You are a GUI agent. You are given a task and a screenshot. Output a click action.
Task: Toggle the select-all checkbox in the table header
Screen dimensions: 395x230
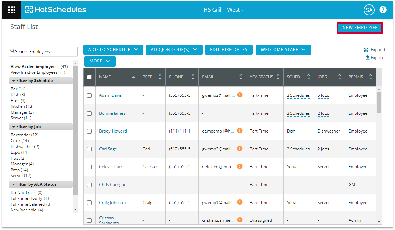click(x=89, y=77)
